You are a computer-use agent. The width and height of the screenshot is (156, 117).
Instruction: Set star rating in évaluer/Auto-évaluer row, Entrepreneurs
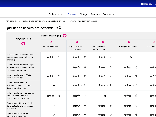point(102,76)
